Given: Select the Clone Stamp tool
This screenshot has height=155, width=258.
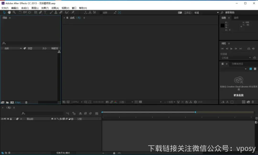Looking at the screenshot, I should click(x=56, y=13).
